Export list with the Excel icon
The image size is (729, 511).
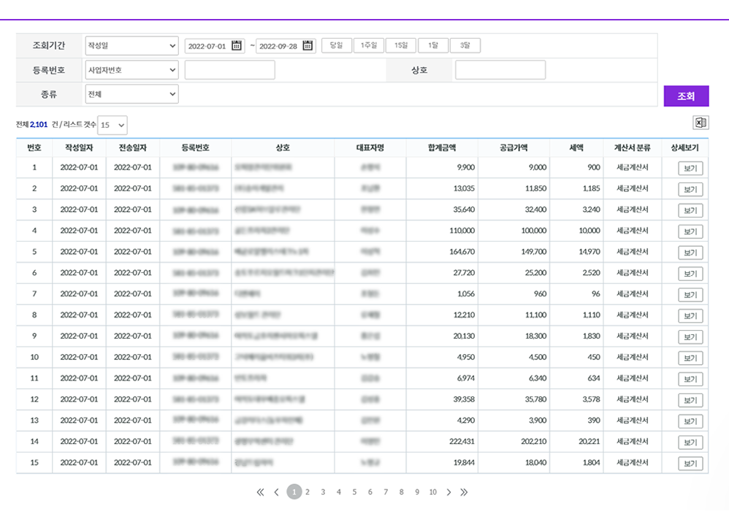pos(701,123)
